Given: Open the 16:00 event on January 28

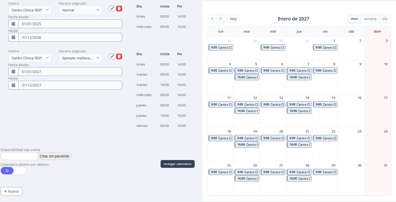Looking at the screenshot, I should [299, 178].
